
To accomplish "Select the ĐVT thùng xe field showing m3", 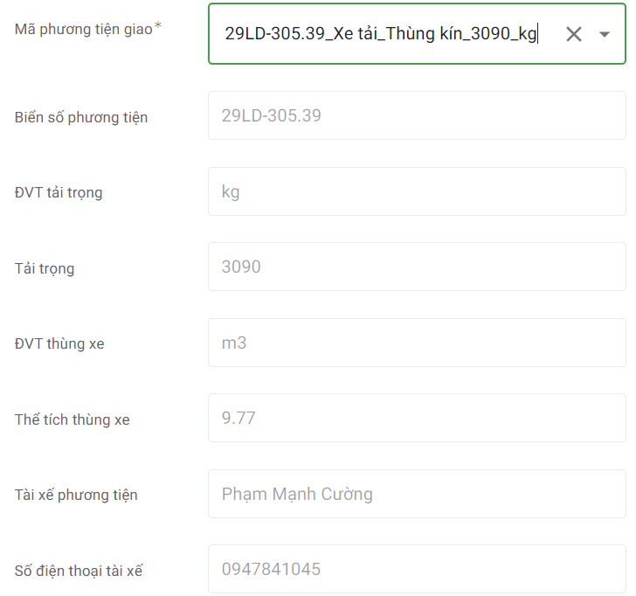I will coord(416,343).
